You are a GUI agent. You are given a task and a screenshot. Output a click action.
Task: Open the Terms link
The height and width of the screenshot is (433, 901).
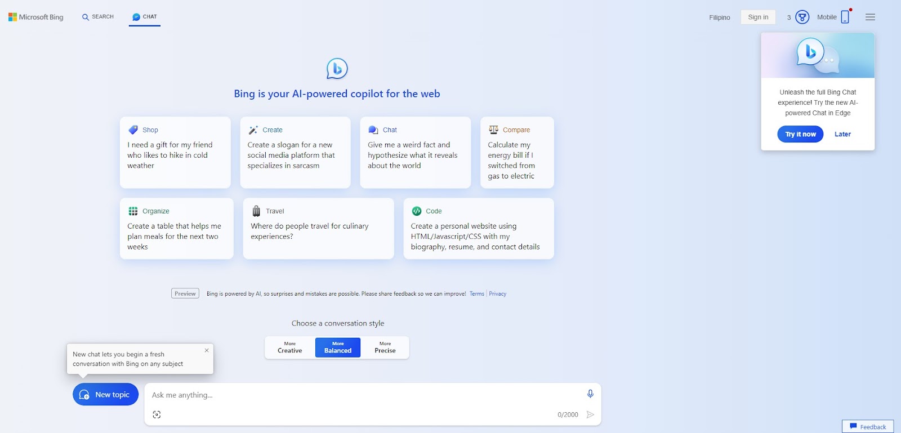click(x=476, y=293)
